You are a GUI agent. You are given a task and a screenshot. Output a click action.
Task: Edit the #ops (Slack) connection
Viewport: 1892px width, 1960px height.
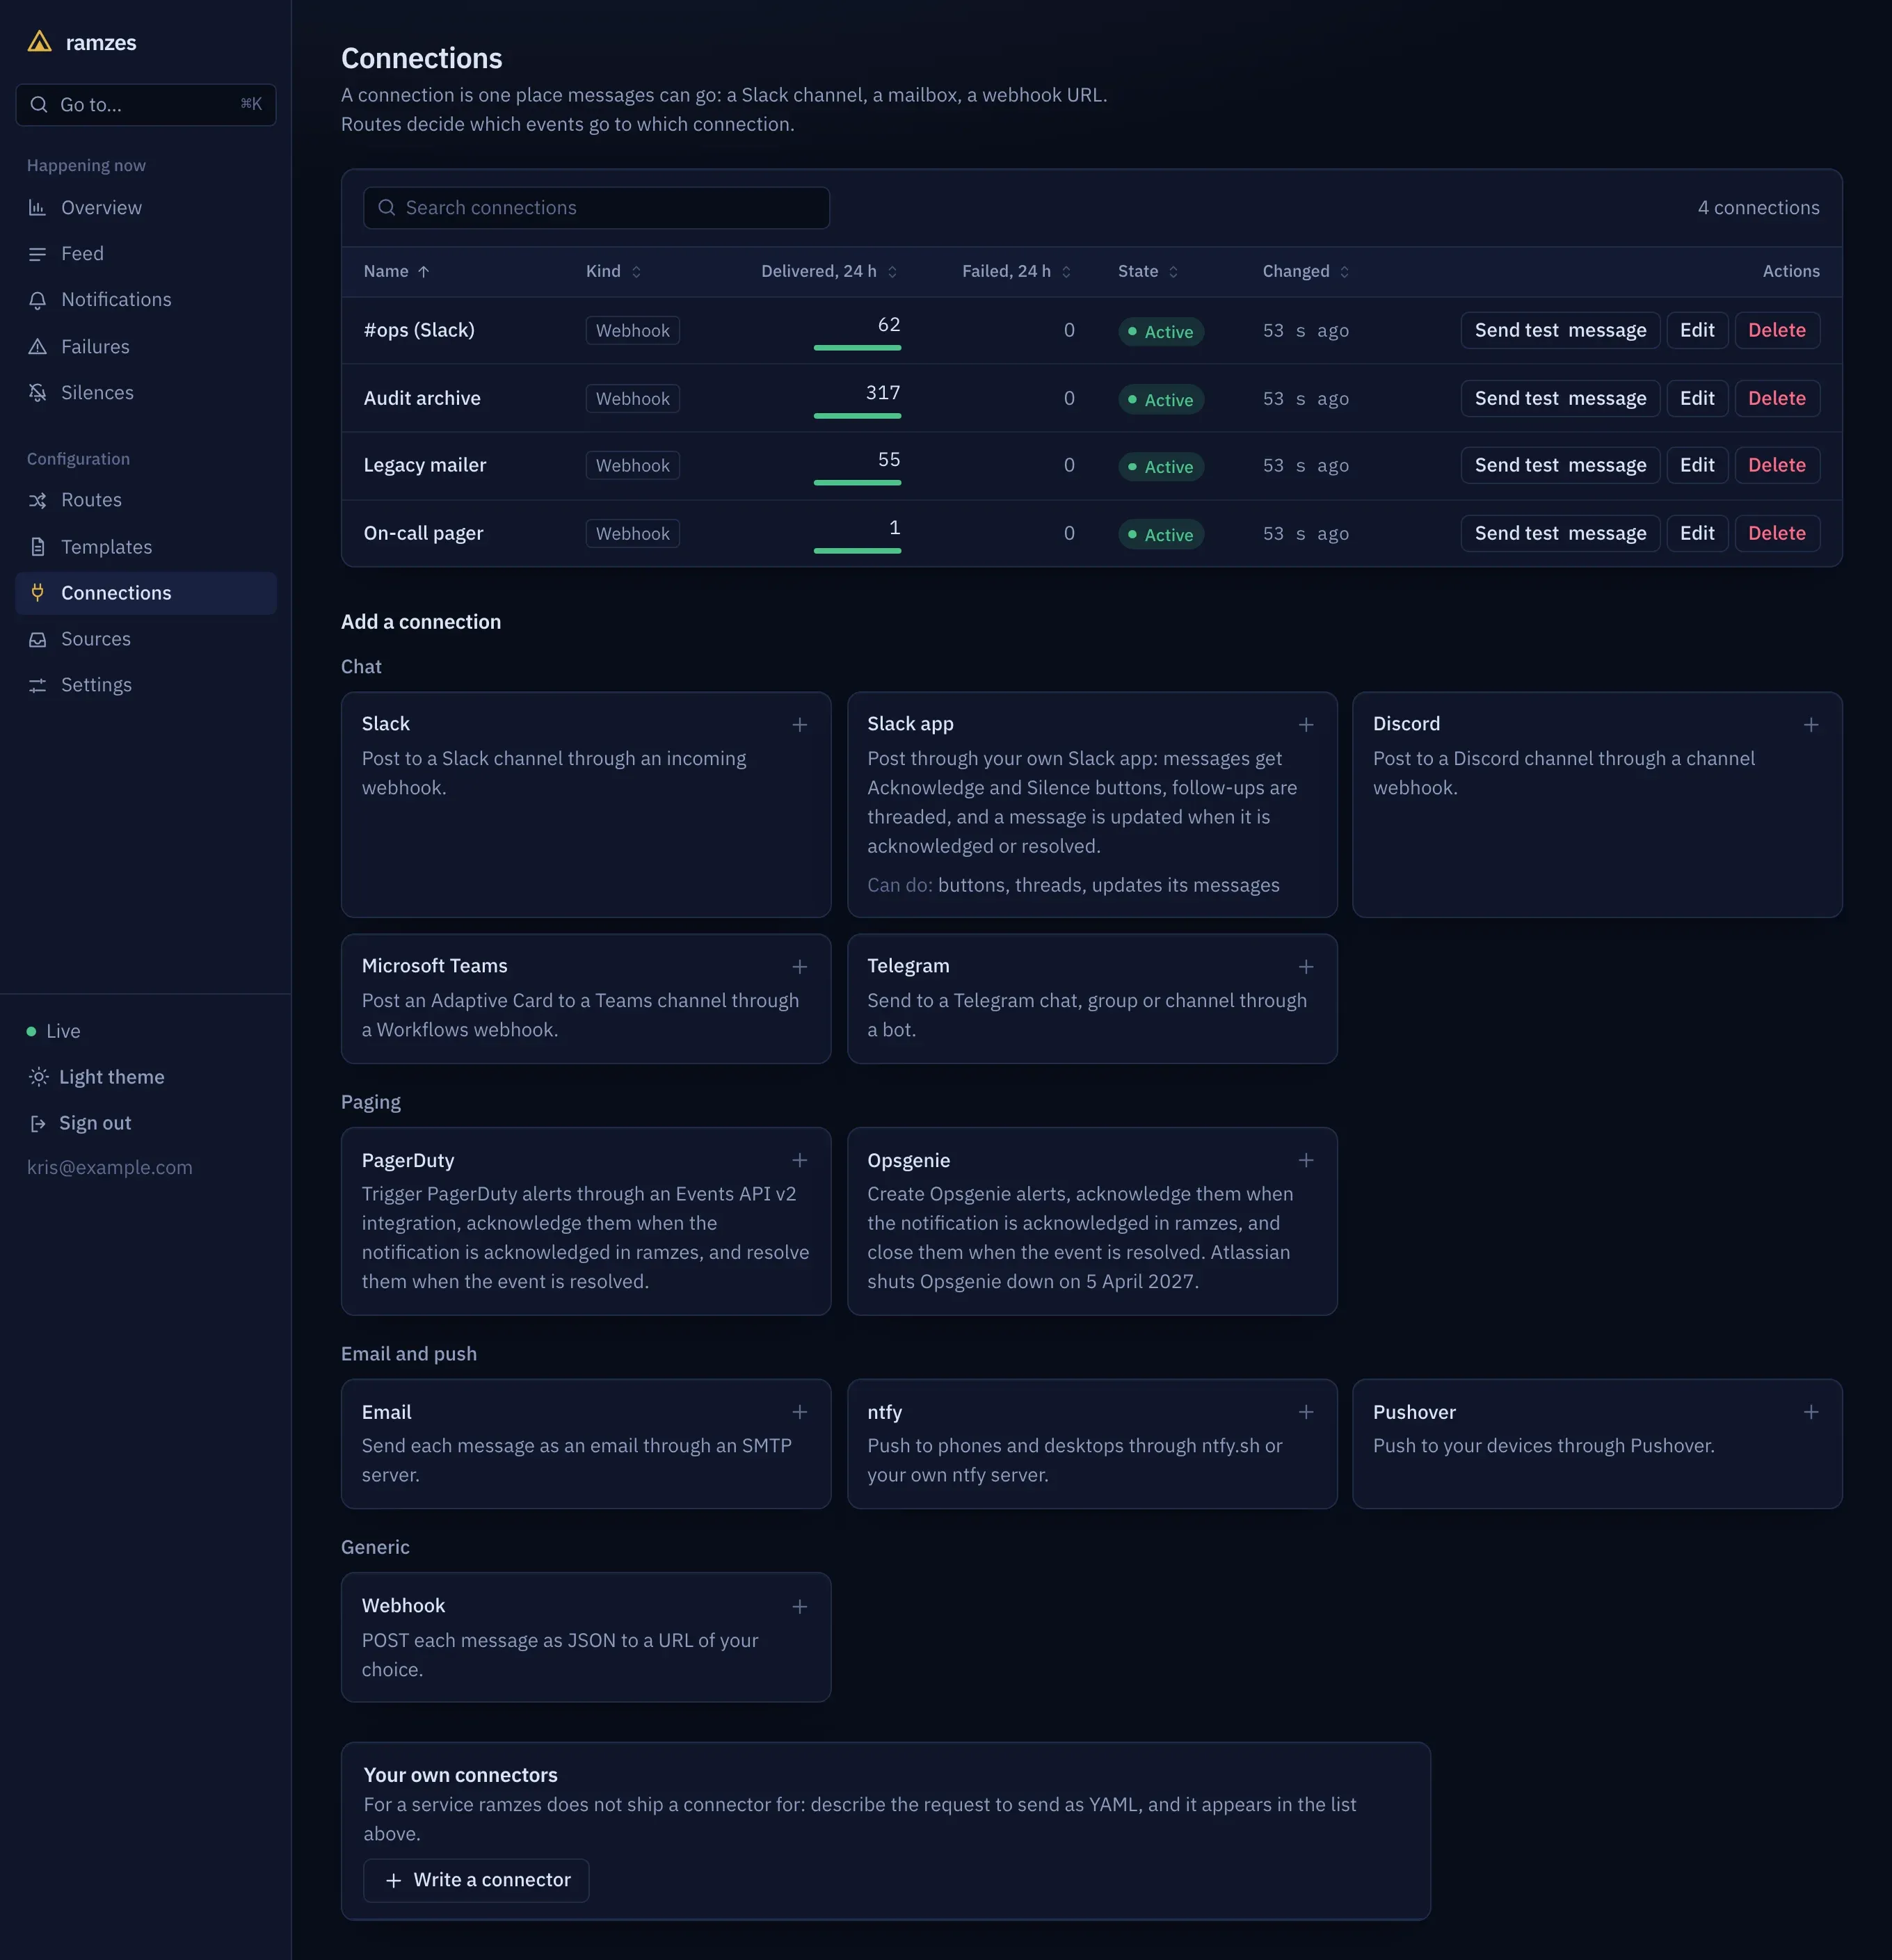1696,330
